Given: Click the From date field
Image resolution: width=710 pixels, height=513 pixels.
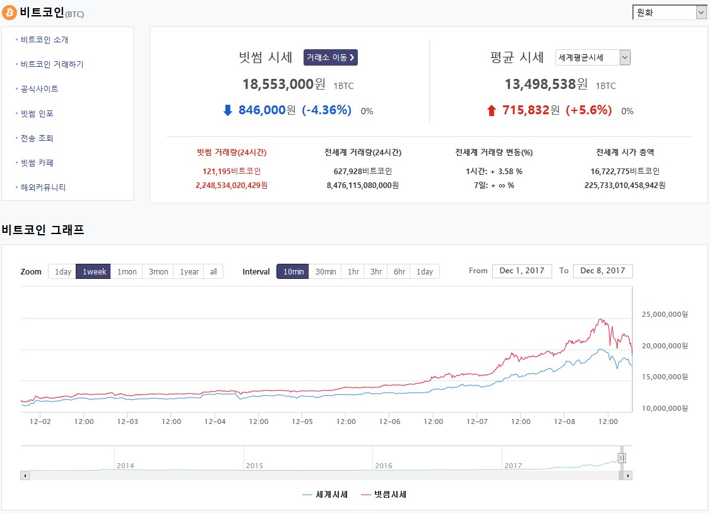Looking at the screenshot, I should pyautogui.click(x=522, y=271).
